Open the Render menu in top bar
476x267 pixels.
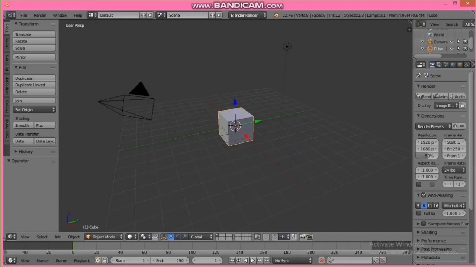click(x=40, y=15)
